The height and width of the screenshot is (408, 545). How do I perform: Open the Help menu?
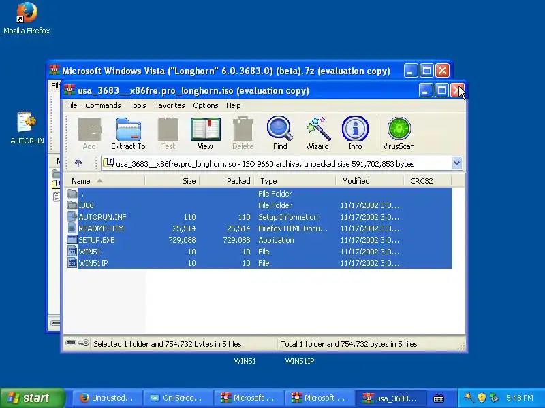click(233, 105)
